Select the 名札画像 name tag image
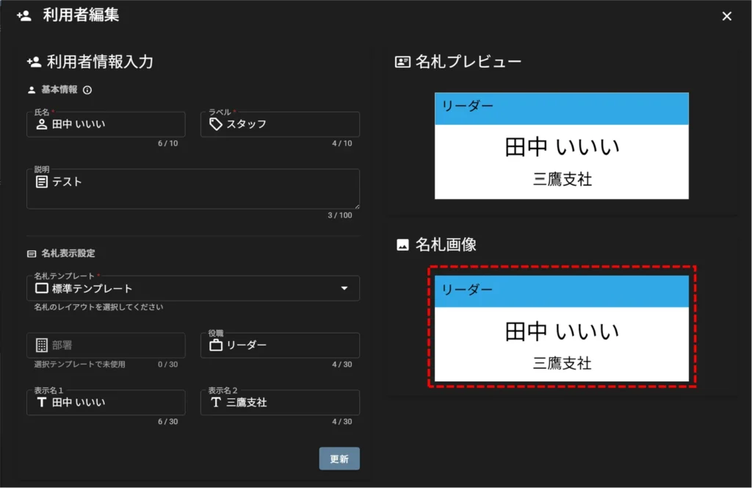Screen dimensions: 752x488 click(x=561, y=329)
